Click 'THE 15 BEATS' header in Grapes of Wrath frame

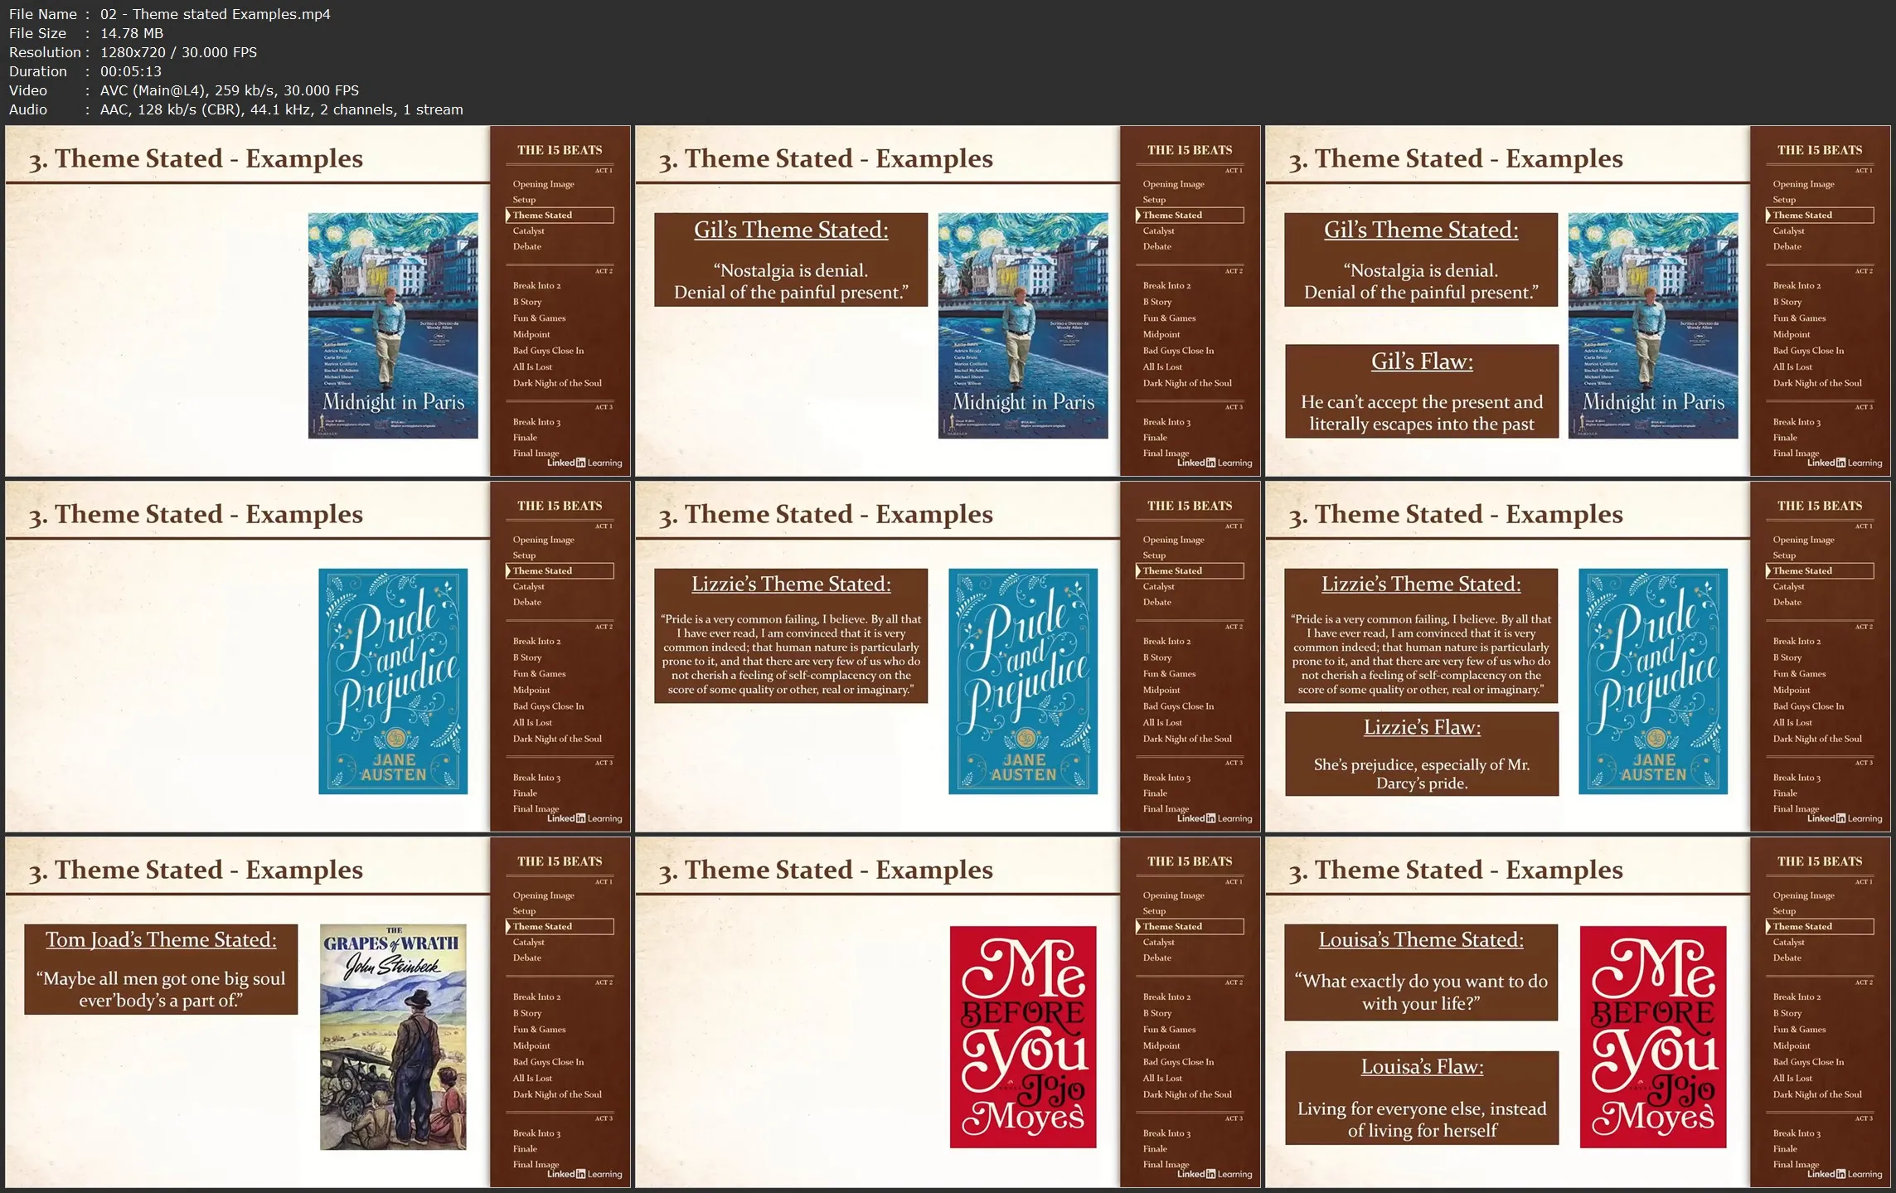pyautogui.click(x=560, y=861)
